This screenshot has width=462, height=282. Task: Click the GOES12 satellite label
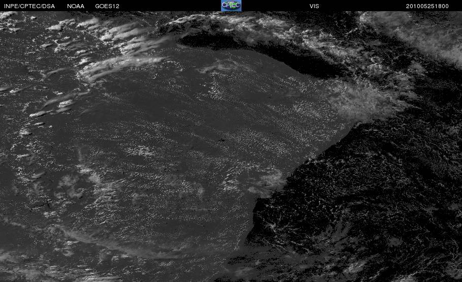pos(107,6)
